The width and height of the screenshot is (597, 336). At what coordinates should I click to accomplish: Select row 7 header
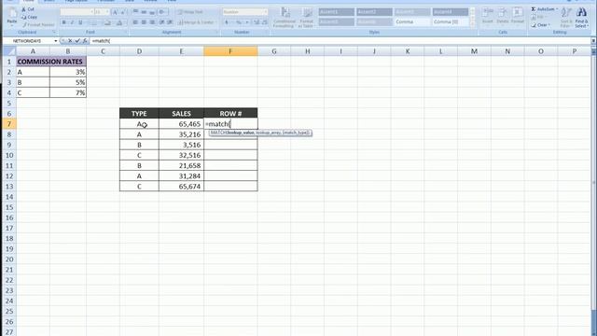9,124
